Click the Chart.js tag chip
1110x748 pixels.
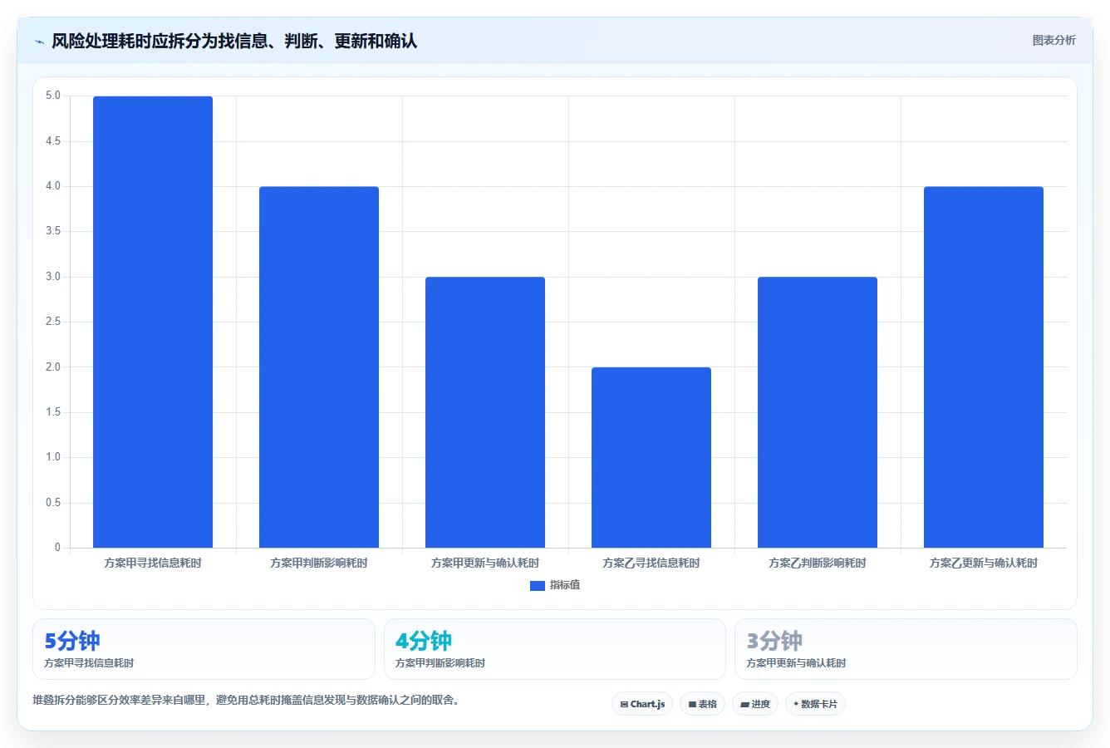tap(642, 704)
